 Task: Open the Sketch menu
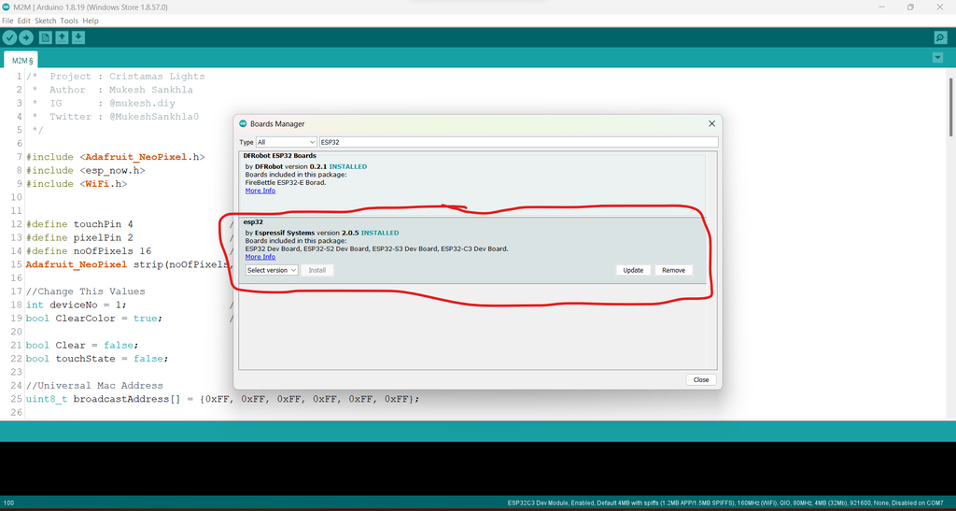click(45, 21)
